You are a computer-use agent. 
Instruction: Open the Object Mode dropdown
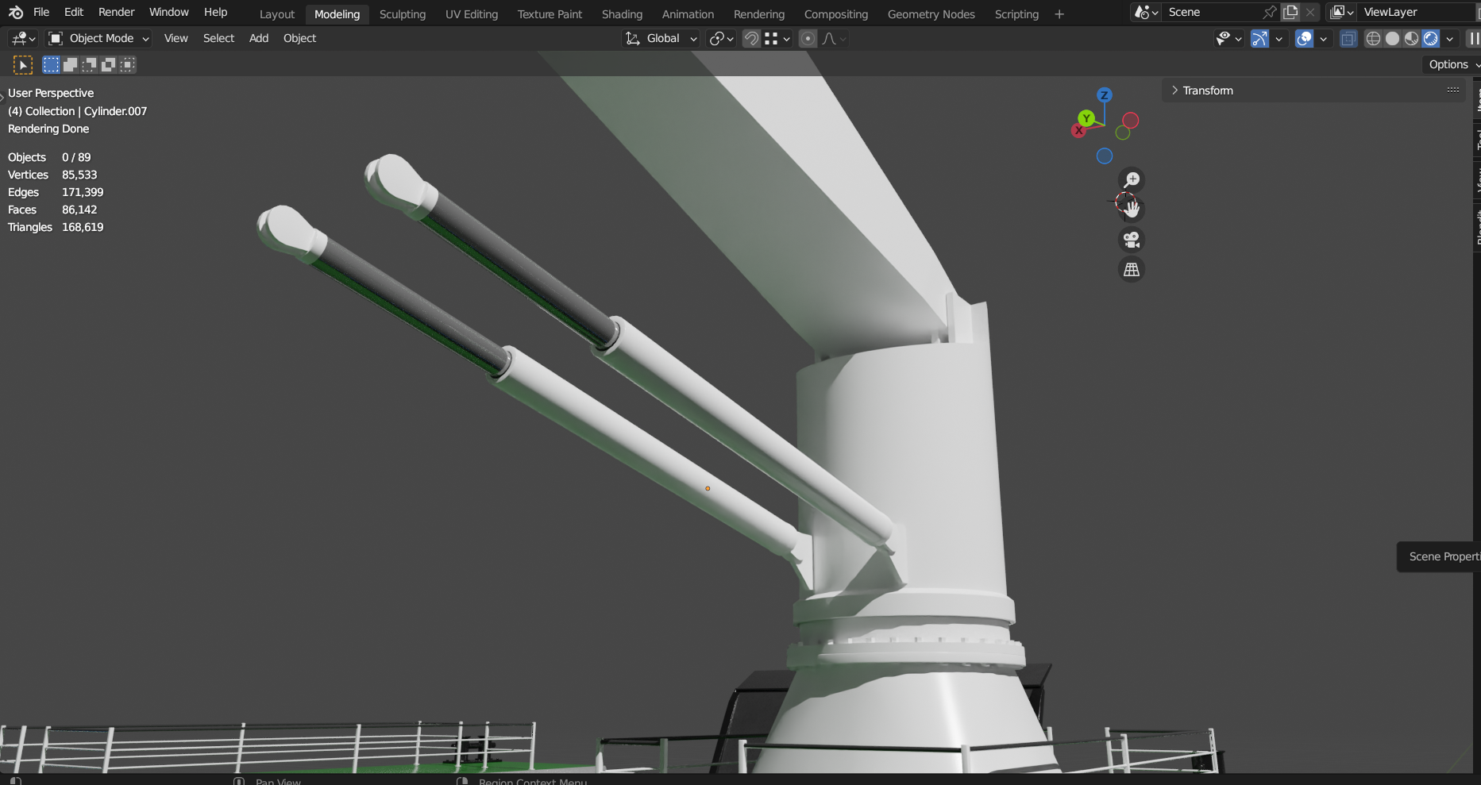tap(98, 38)
